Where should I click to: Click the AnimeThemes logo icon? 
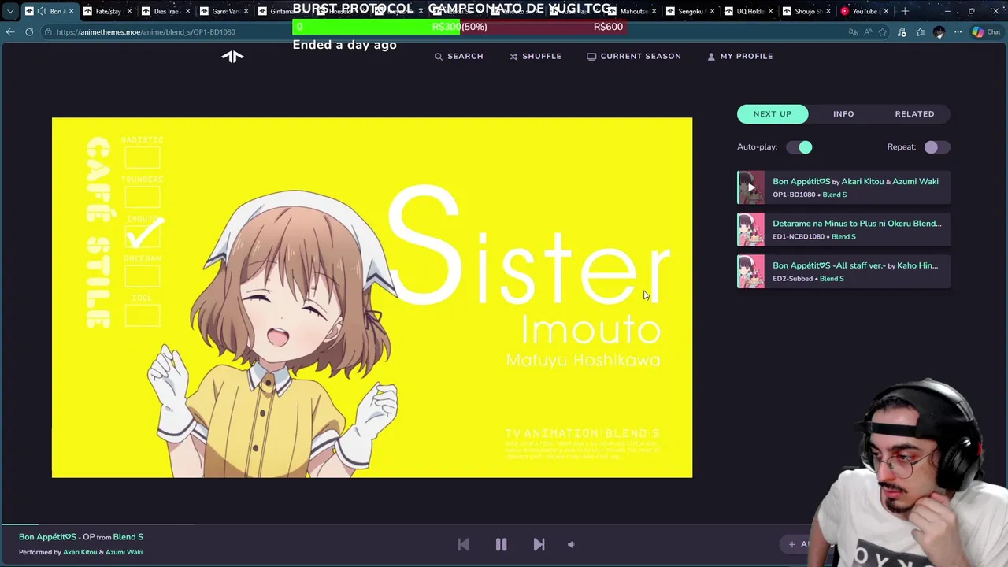(x=232, y=56)
